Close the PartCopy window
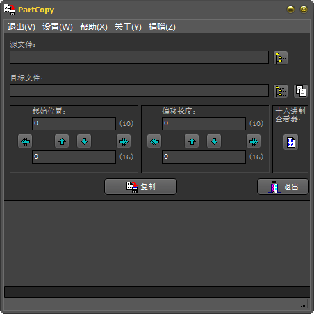This screenshot has height=314, width=314. point(304,10)
